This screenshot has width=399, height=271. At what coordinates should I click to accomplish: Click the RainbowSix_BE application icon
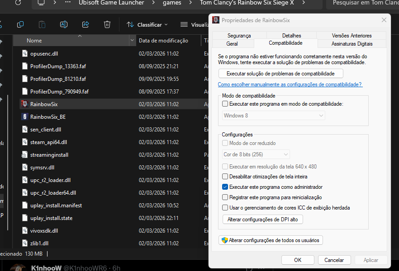25,117
